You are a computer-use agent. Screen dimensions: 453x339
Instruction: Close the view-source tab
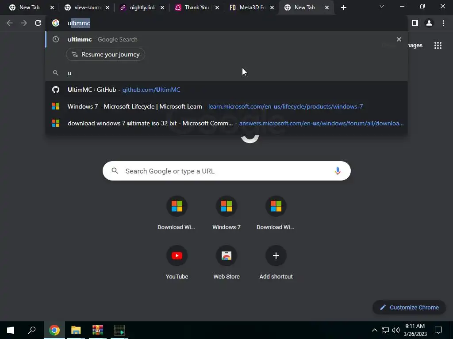click(107, 8)
